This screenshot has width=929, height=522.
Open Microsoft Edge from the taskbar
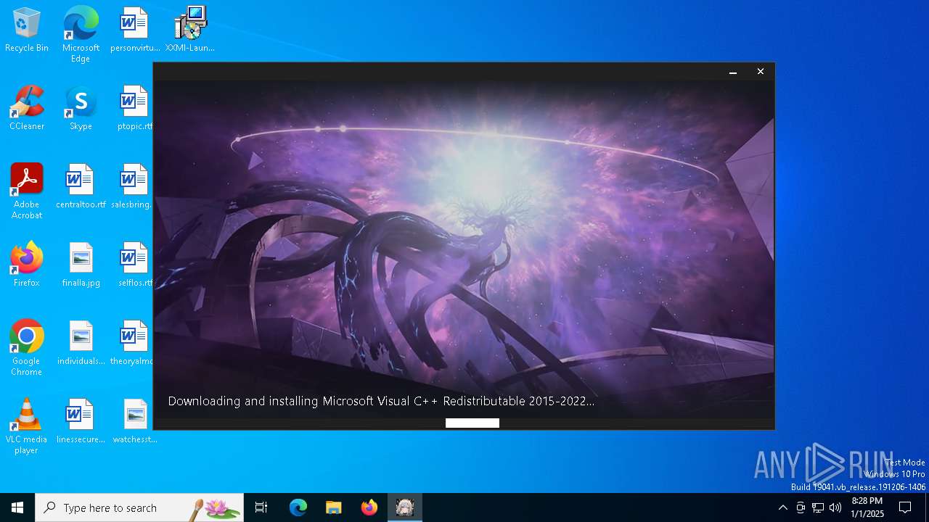298,507
